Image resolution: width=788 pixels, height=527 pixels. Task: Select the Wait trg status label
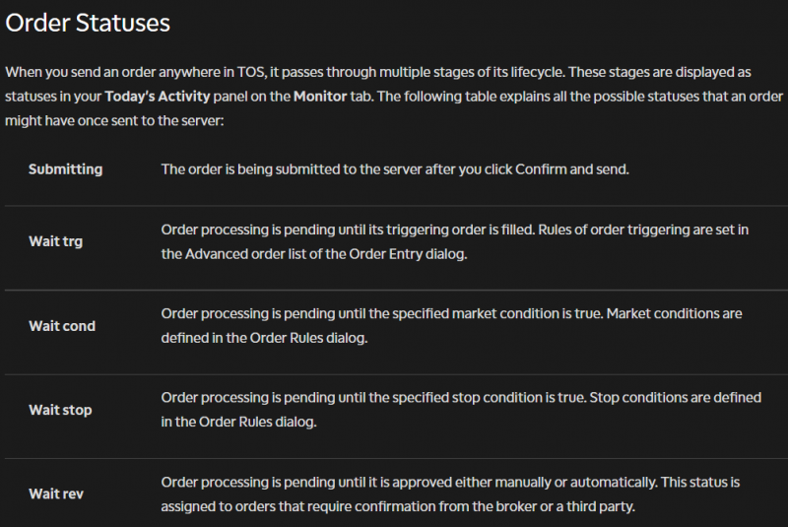pyautogui.click(x=55, y=241)
